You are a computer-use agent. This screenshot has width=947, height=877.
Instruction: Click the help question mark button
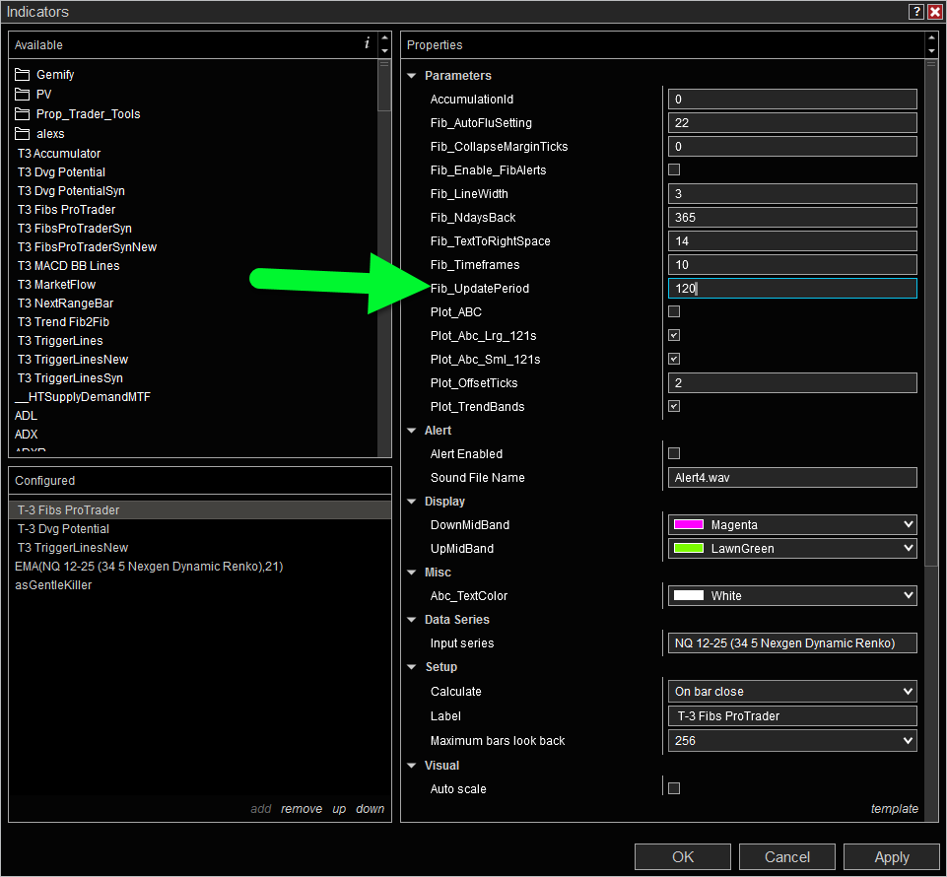tap(915, 12)
